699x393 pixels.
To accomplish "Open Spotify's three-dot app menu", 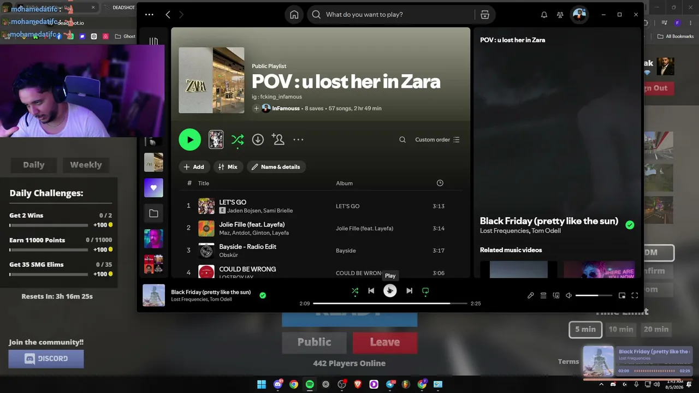I will click(x=149, y=15).
